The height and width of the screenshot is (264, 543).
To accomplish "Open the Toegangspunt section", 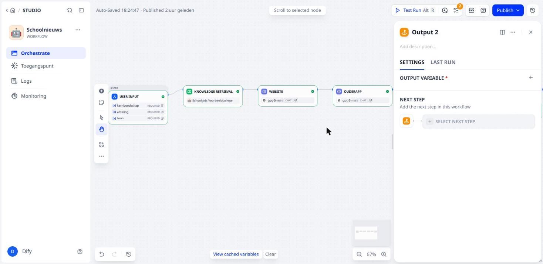I will [46, 66].
